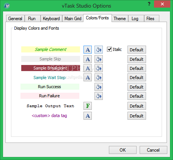The height and width of the screenshot is (160, 173).
Task: Go to the Main Grid tab
Action: tap(73, 19)
